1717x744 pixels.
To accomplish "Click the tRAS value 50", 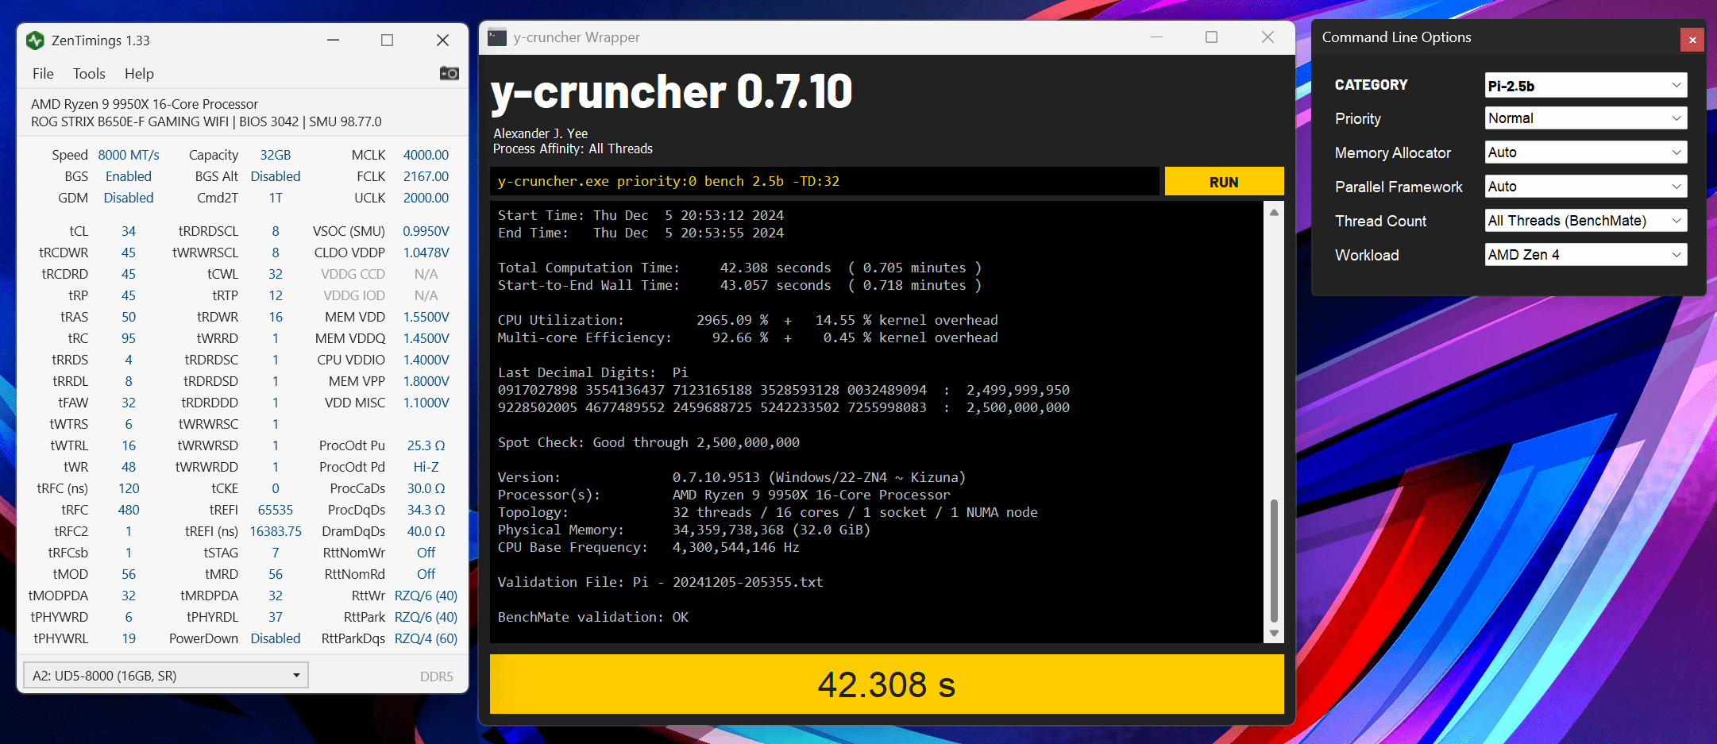I will [129, 317].
